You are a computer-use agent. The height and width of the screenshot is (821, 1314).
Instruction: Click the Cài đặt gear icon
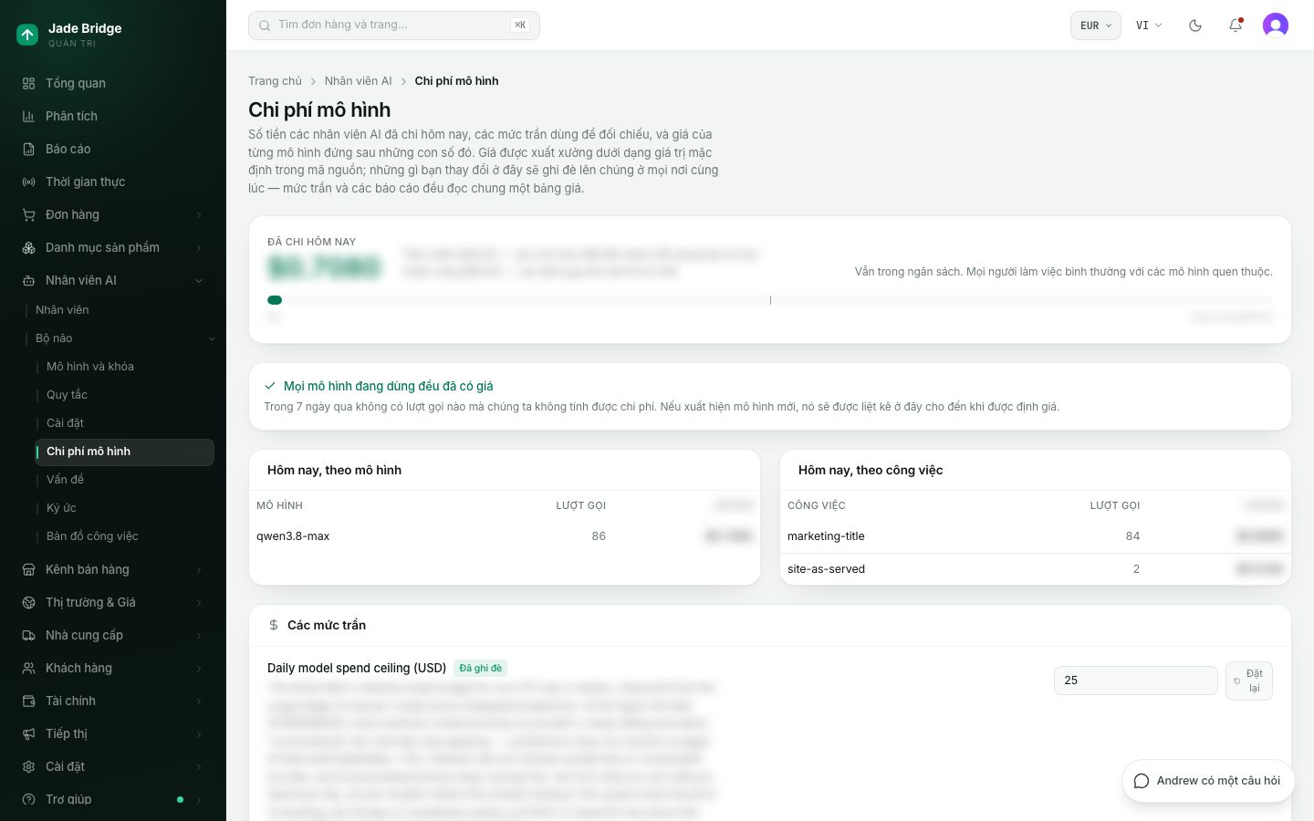pyautogui.click(x=28, y=766)
